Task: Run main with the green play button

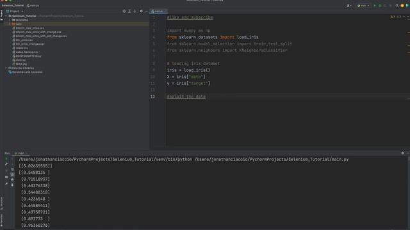Action: (374, 6)
